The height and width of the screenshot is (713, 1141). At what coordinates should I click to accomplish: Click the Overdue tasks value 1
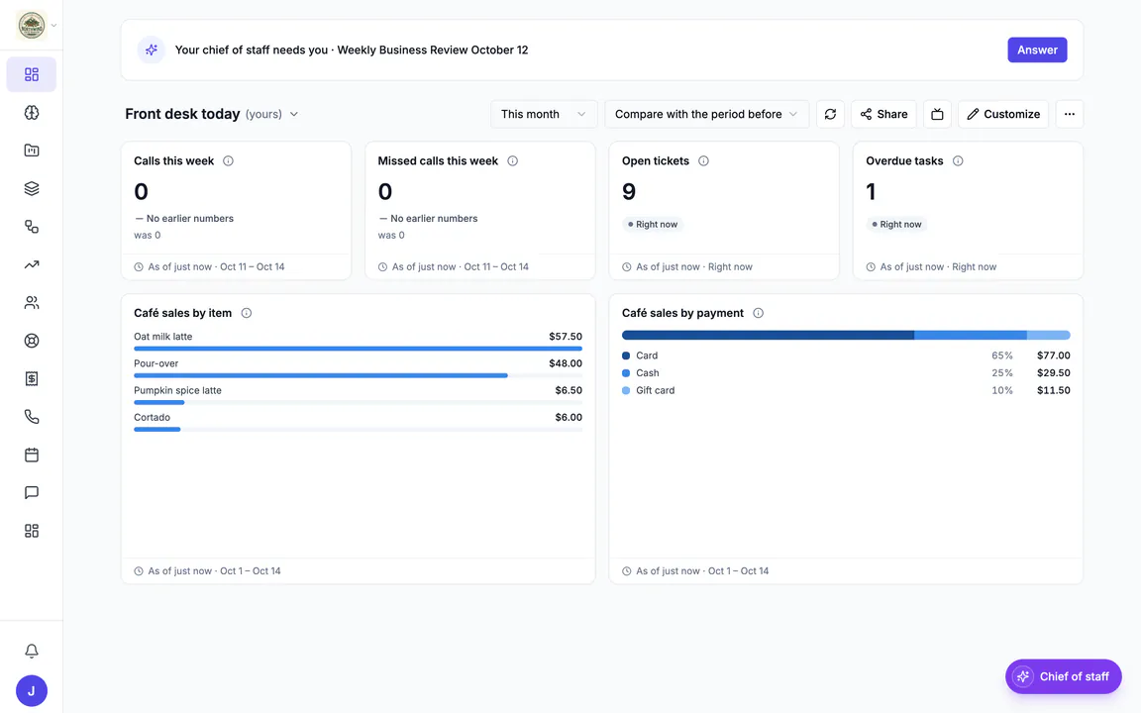point(871,191)
